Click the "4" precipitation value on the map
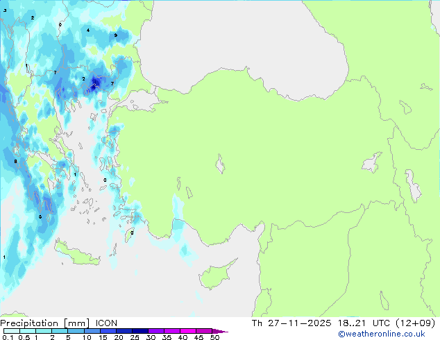The height and width of the screenshot is (340, 440). coord(88,31)
